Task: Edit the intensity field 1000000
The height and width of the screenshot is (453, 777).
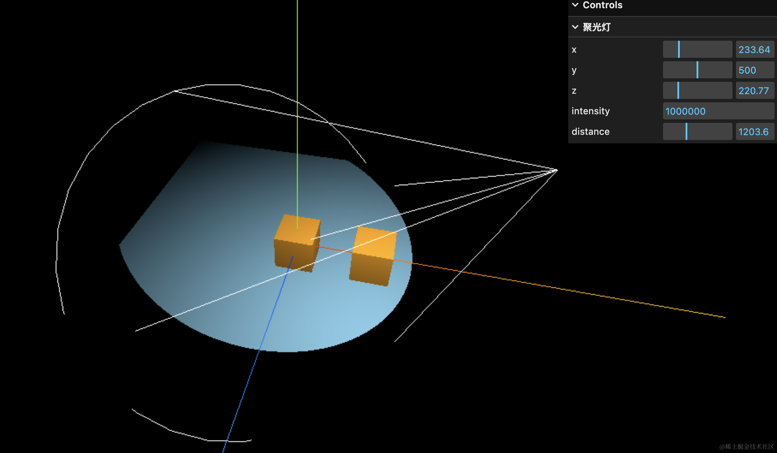Action: point(718,111)
